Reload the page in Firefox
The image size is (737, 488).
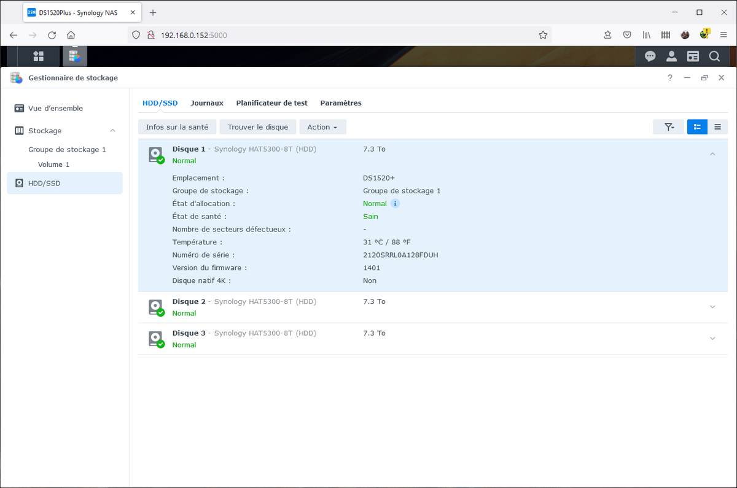[52, 35]
